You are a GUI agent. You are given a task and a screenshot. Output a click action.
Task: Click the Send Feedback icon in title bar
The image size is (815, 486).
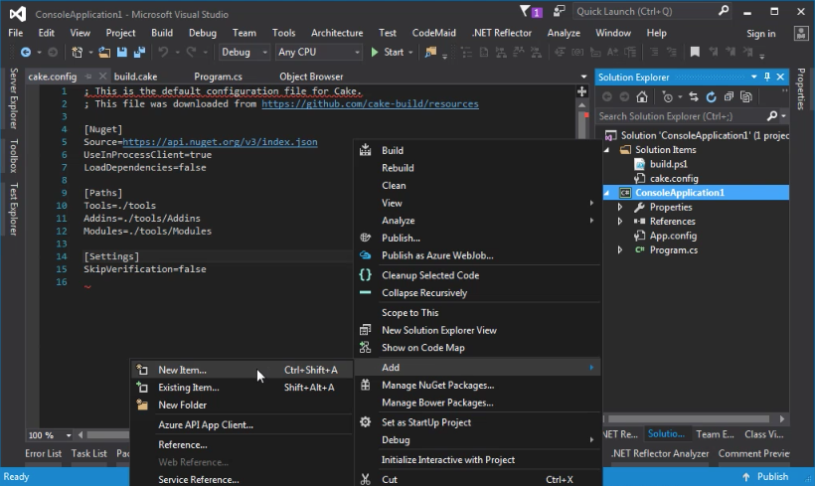[x=560, y=11]
